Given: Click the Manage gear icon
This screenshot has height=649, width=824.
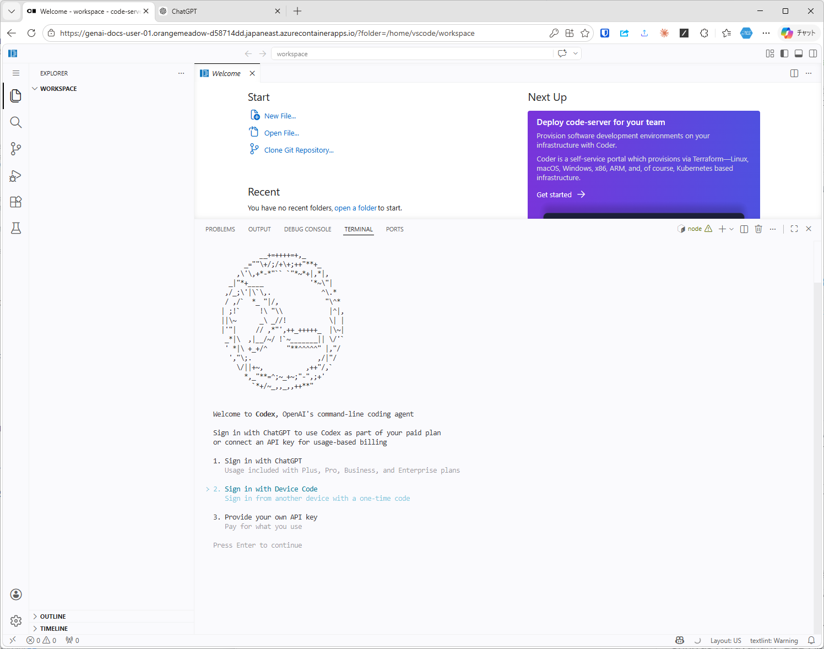Looking at the screenshot, I should coord(16,621).
